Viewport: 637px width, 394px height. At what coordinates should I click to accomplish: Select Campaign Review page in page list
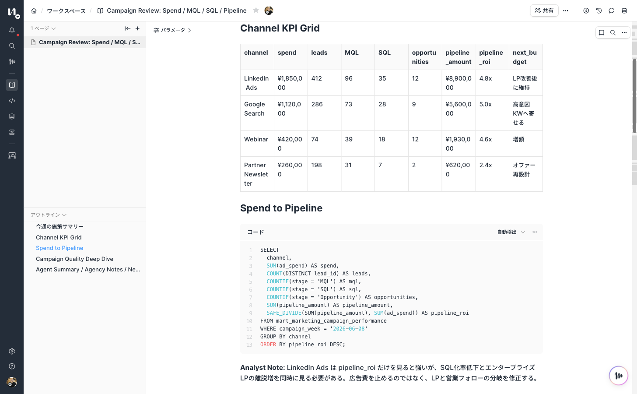point(85,42)
